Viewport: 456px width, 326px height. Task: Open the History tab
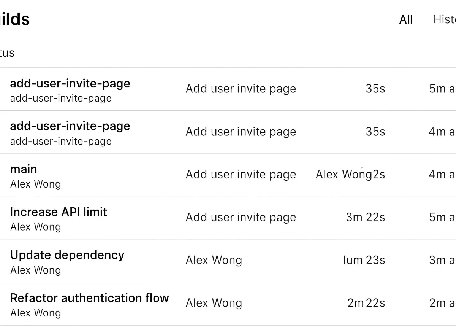click(x=445, y=19)
